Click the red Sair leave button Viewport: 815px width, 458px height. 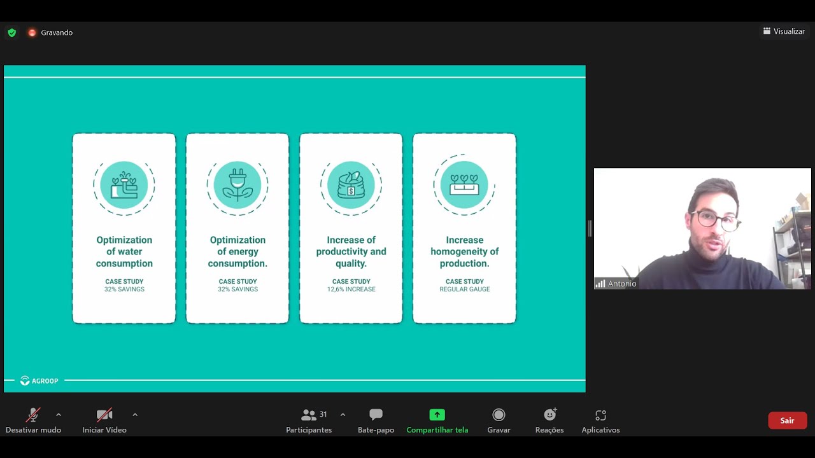click(x=788, y=420)
